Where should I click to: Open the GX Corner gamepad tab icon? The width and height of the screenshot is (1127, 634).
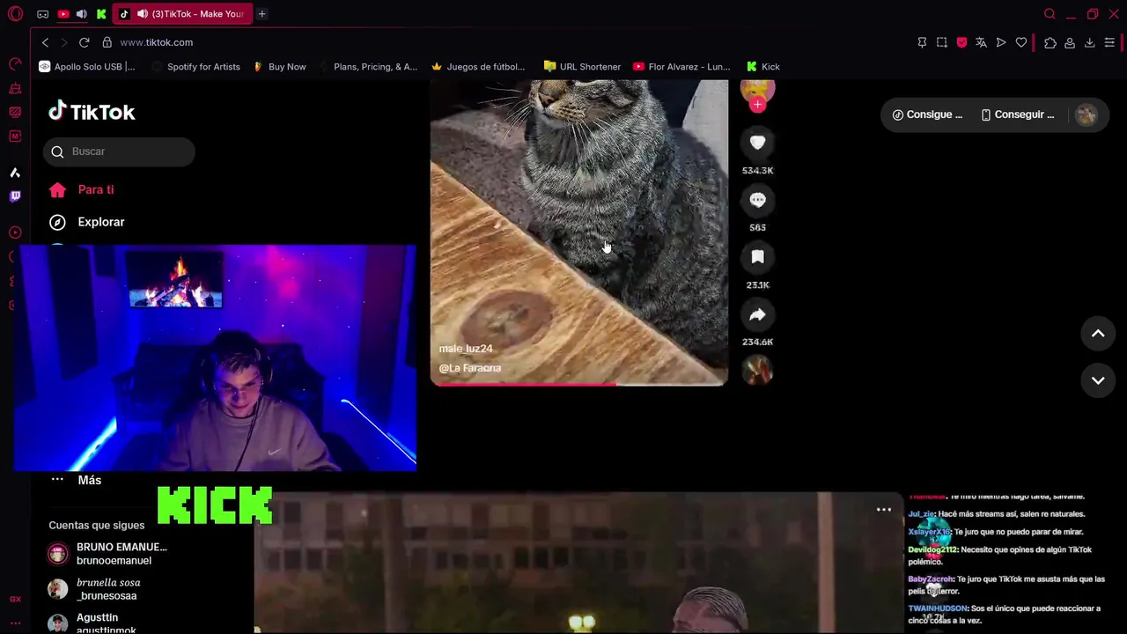click(43, 14)
